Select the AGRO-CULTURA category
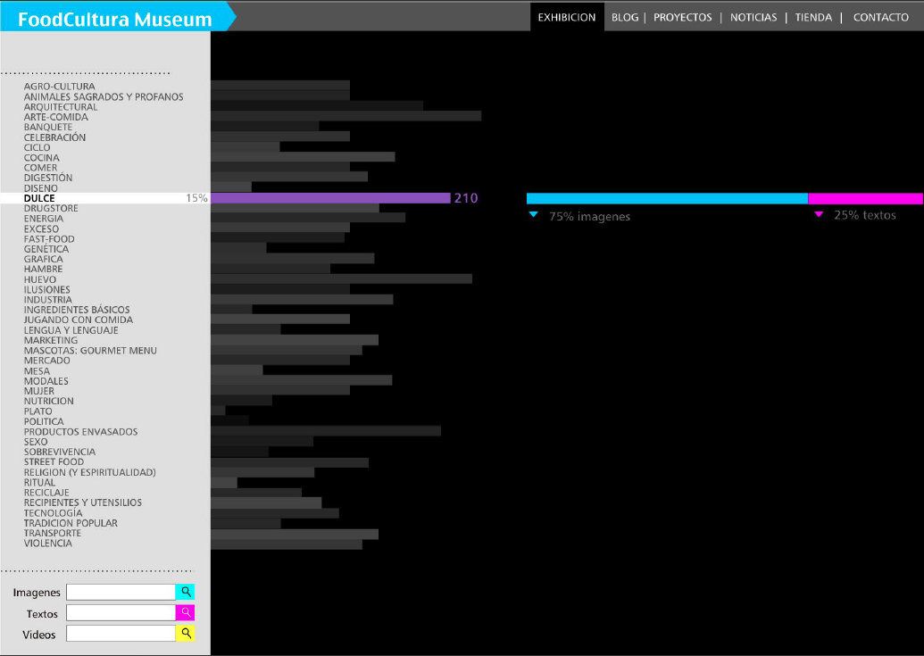 tap(59, 87)
